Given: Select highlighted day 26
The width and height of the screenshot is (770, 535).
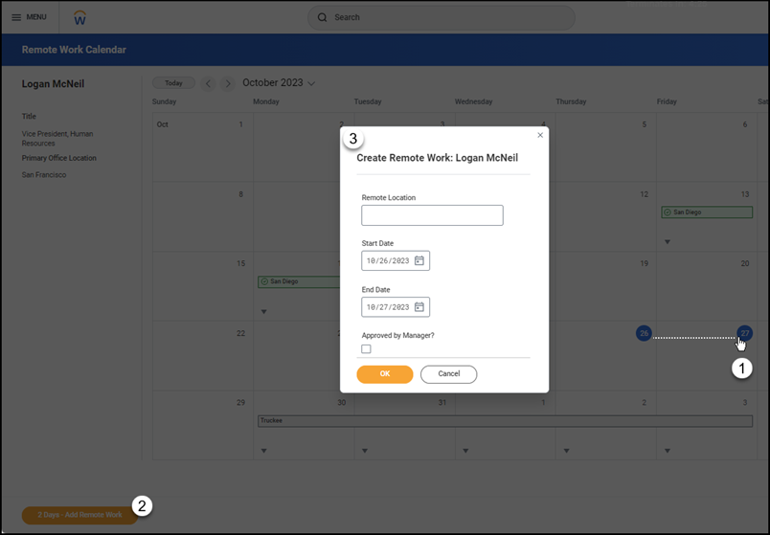Looking at the screenshot, I should [x=644, y=333].
